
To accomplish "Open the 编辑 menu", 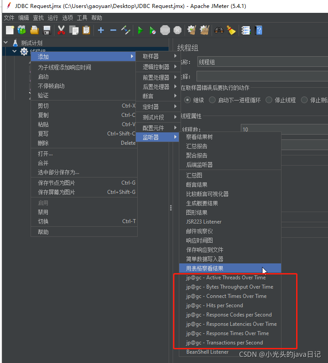I will click(23, 18).
